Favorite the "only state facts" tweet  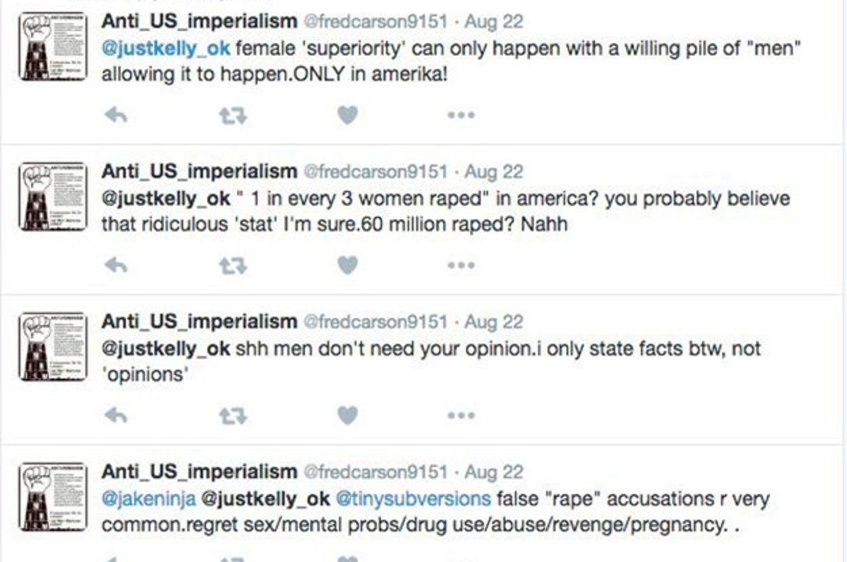click(348, 415)
